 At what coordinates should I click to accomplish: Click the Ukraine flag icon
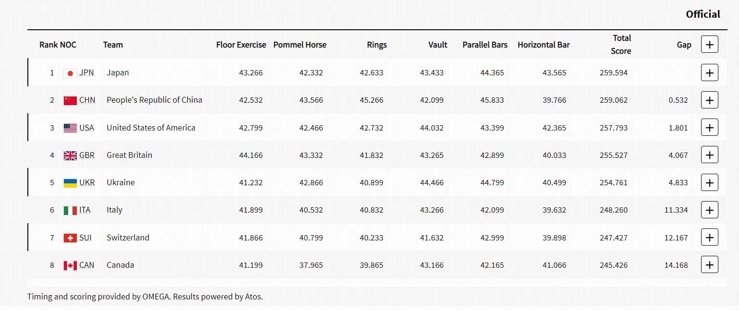(70, 183)
